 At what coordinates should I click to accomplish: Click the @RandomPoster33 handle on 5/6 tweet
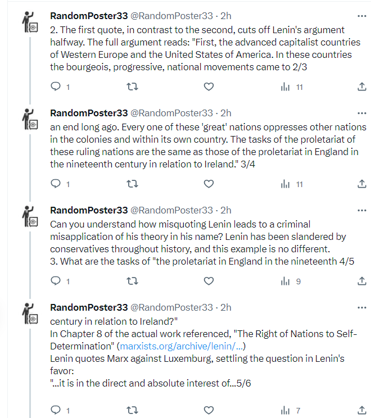point(171,307)
